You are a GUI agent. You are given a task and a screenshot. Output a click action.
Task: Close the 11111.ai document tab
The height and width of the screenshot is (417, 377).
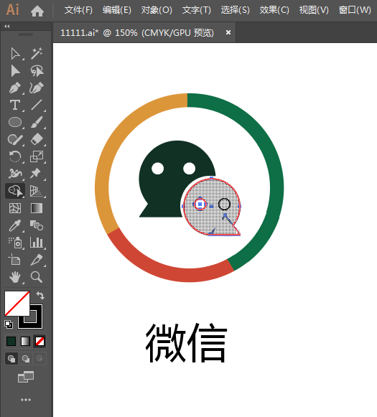tap(228, 32)
